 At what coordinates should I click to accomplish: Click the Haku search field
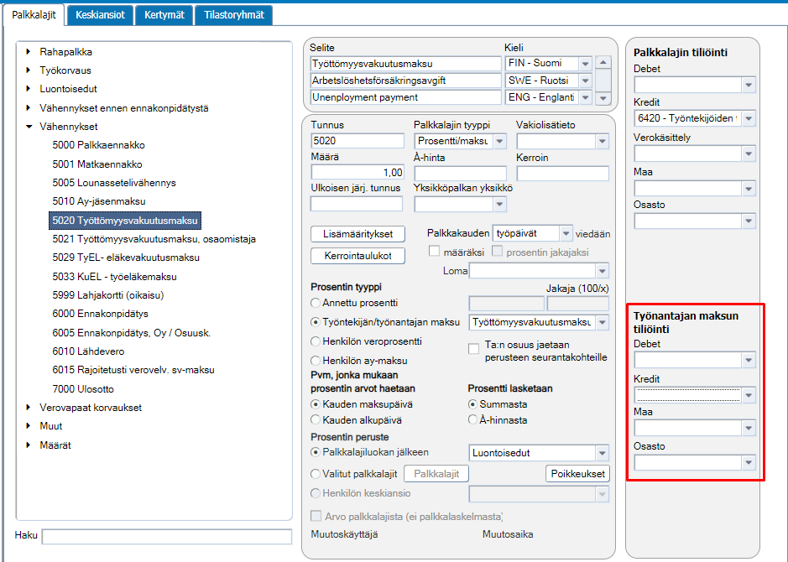[x=167, y=536]
